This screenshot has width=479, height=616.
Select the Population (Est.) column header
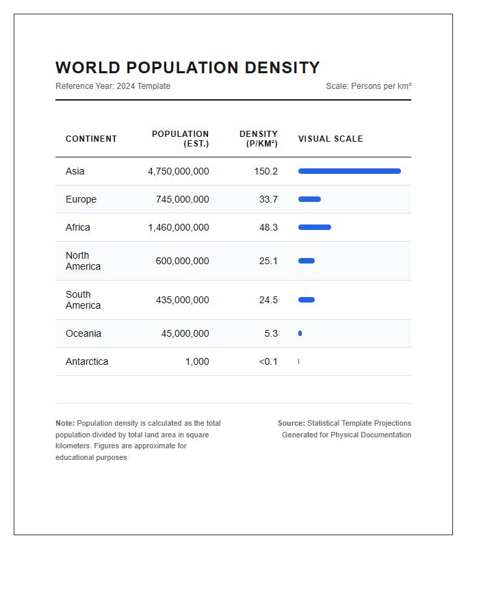point(180,139)
